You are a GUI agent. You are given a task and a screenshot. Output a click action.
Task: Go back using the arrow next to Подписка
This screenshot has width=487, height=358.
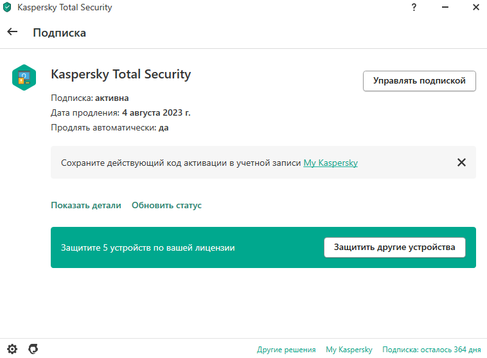12,31
